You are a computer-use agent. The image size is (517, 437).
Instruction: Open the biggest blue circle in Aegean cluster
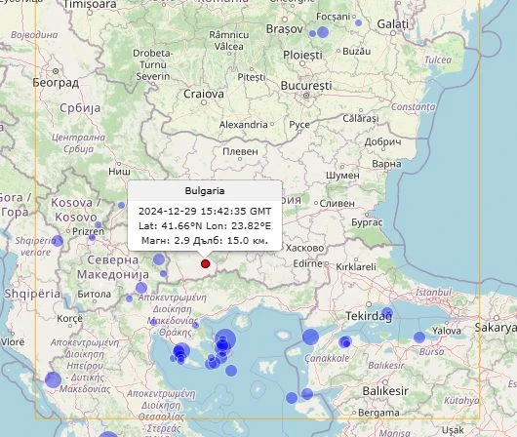point(225,339)
